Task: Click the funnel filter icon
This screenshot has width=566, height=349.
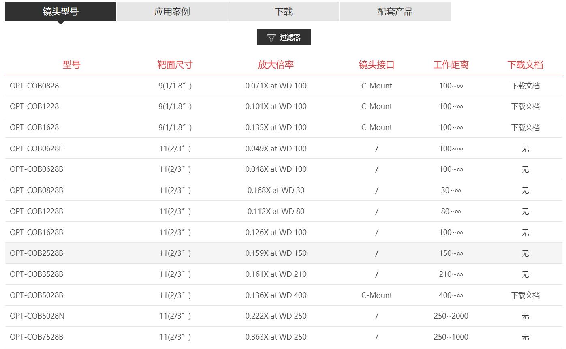Action: 271,38
